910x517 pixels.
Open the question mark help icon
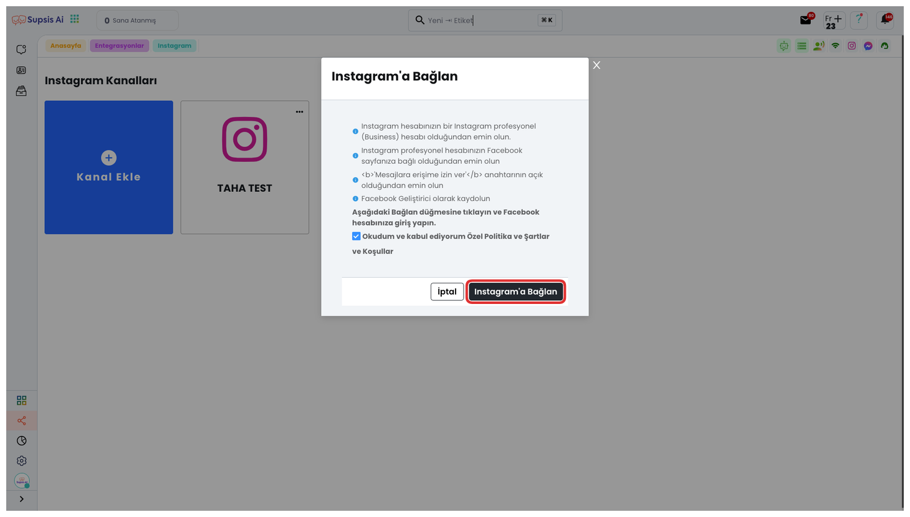[x=859, y=20]
